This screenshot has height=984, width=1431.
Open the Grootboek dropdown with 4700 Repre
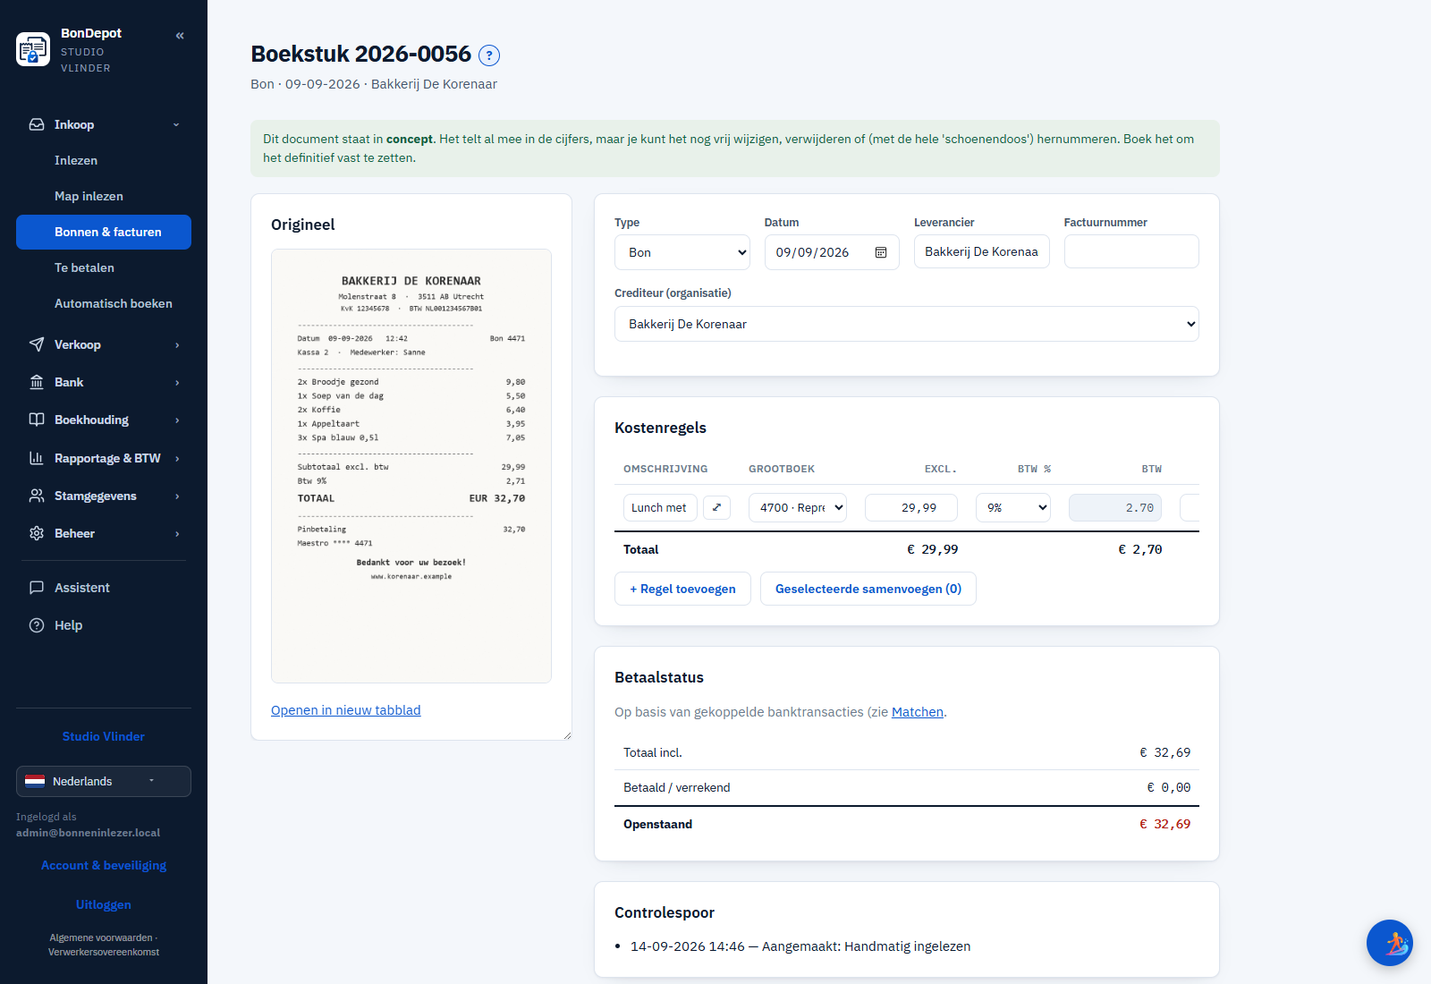(798, 507)
